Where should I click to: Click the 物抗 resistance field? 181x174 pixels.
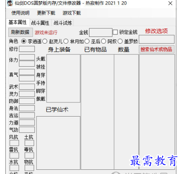pos(29,168)
